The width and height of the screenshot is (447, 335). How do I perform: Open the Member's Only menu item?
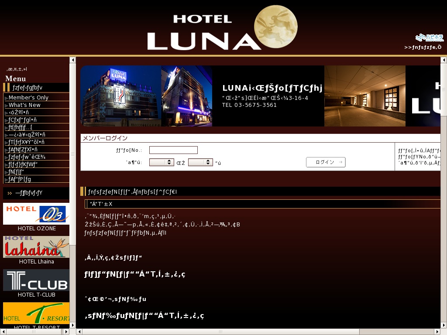tap(28, 97)
